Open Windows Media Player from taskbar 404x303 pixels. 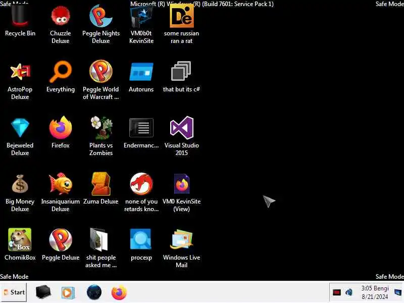click(68, 293)
